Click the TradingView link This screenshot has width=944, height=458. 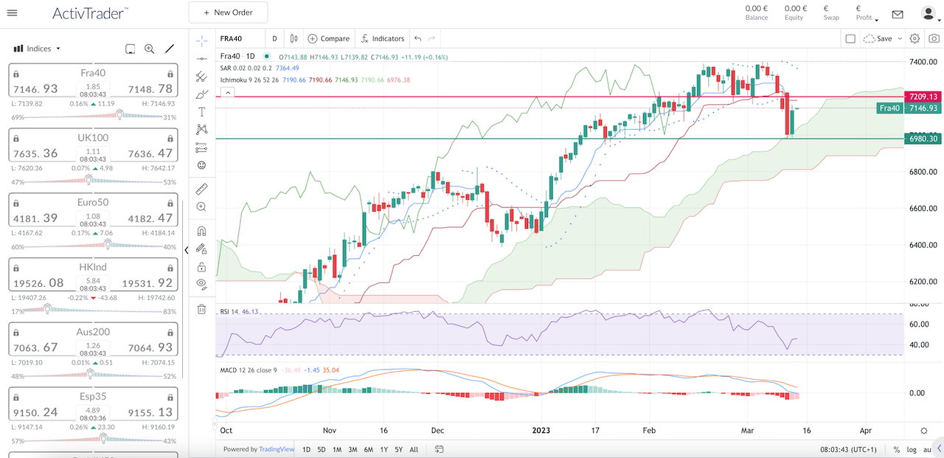click(x=277, y=449)
